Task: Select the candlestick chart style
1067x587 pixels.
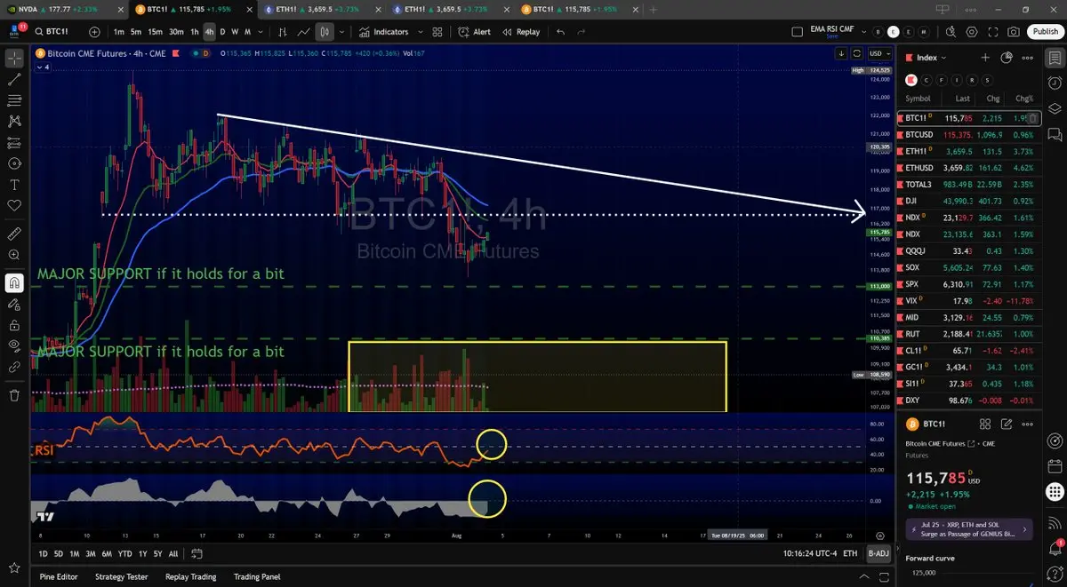Action: (x=325, y=32)
